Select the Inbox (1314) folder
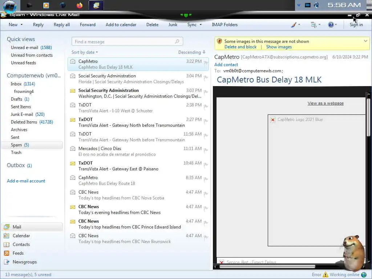The image size is (372, 279). (x=23, y=84)
